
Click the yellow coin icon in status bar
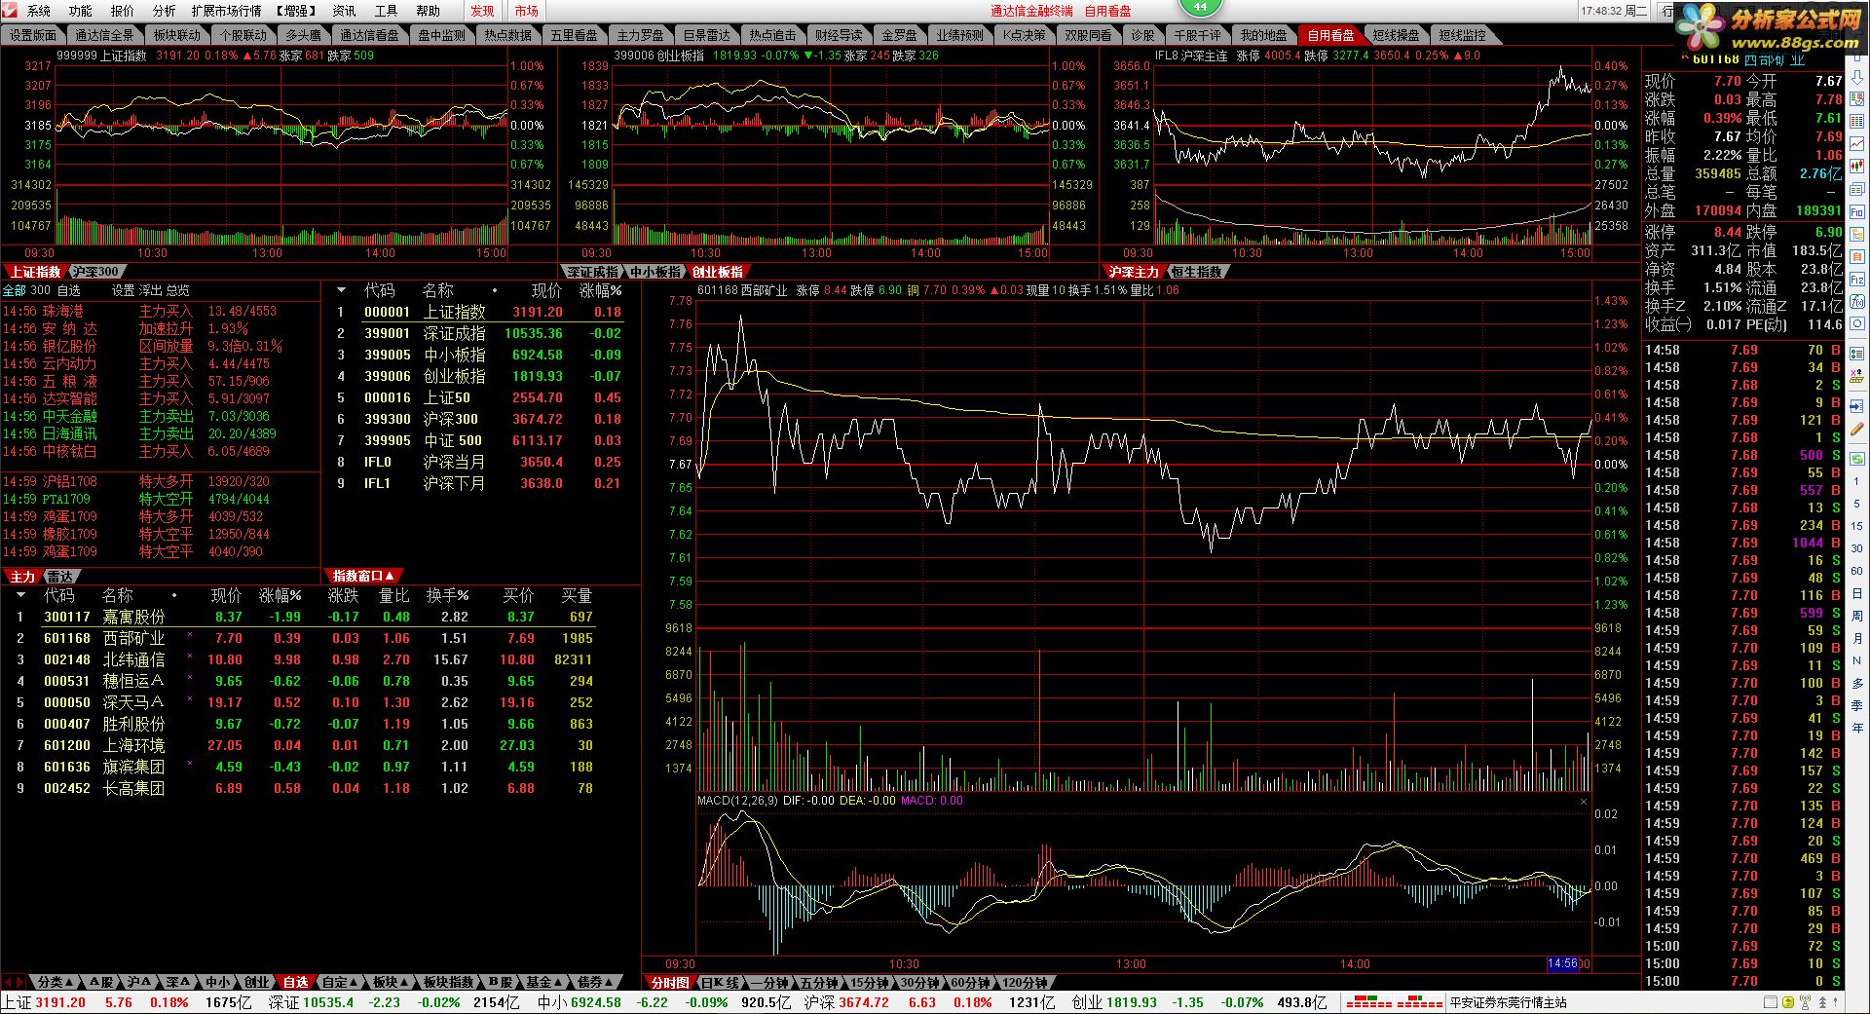1788,1002
